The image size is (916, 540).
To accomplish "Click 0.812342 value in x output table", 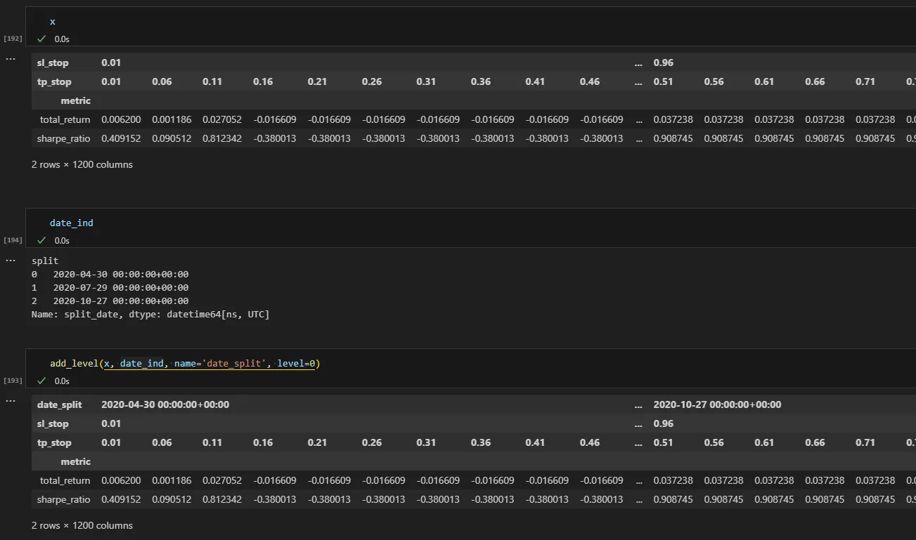I will [x=222, y=139].
